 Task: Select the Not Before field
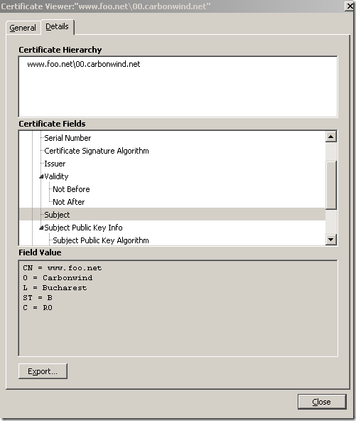[71, 189]
